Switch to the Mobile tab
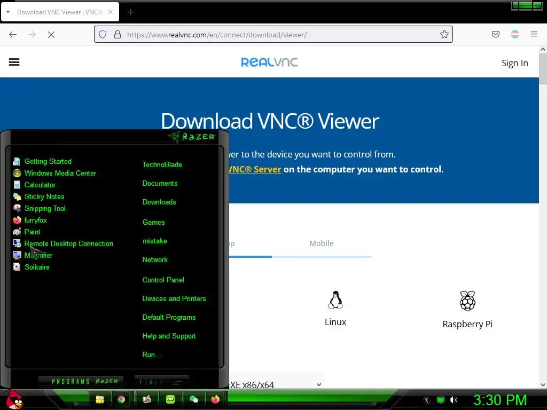The image size is (547, 410). point(321,243)
